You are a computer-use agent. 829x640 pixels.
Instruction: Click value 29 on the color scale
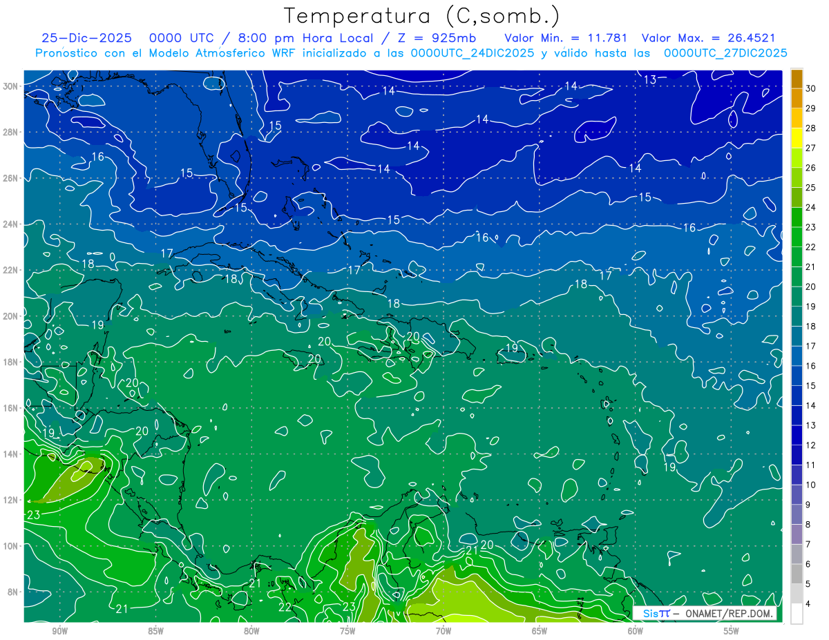coord(811,108)
